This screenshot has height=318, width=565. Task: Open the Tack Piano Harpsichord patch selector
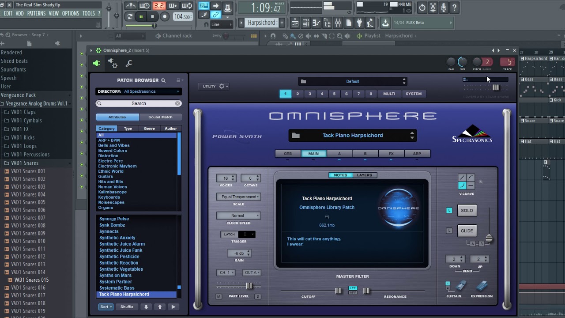pos(353,136)
